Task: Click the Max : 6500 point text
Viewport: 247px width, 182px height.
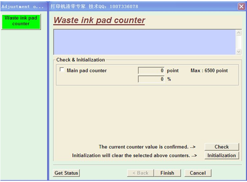Action: coord(209,70)
